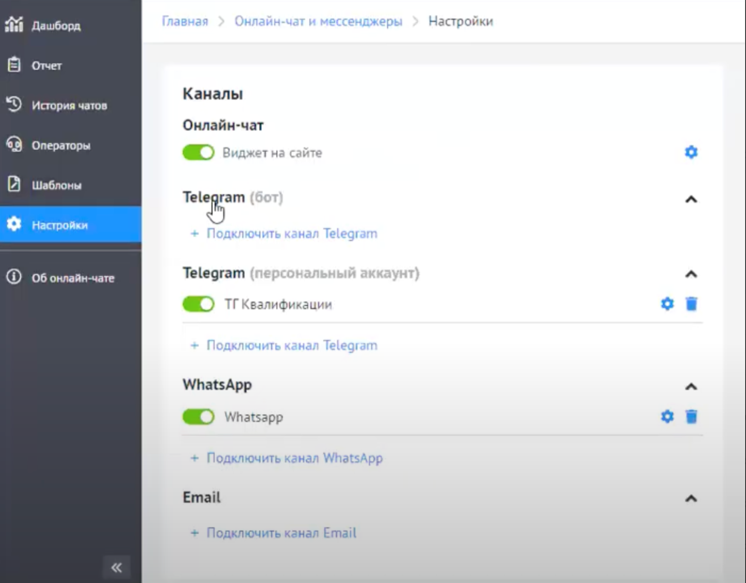Image resolution: width=746 pixels, height=583 pixels.
Task: Click plus icon beside Подключить канал WhatsApp
Action: tap(195, 458)
